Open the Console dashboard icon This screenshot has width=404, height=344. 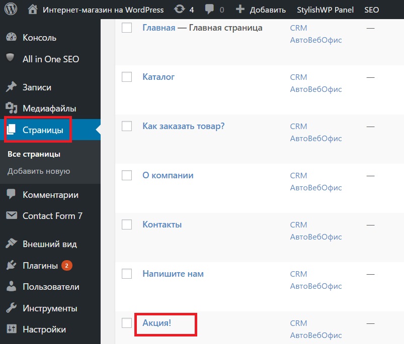[11, 38]
